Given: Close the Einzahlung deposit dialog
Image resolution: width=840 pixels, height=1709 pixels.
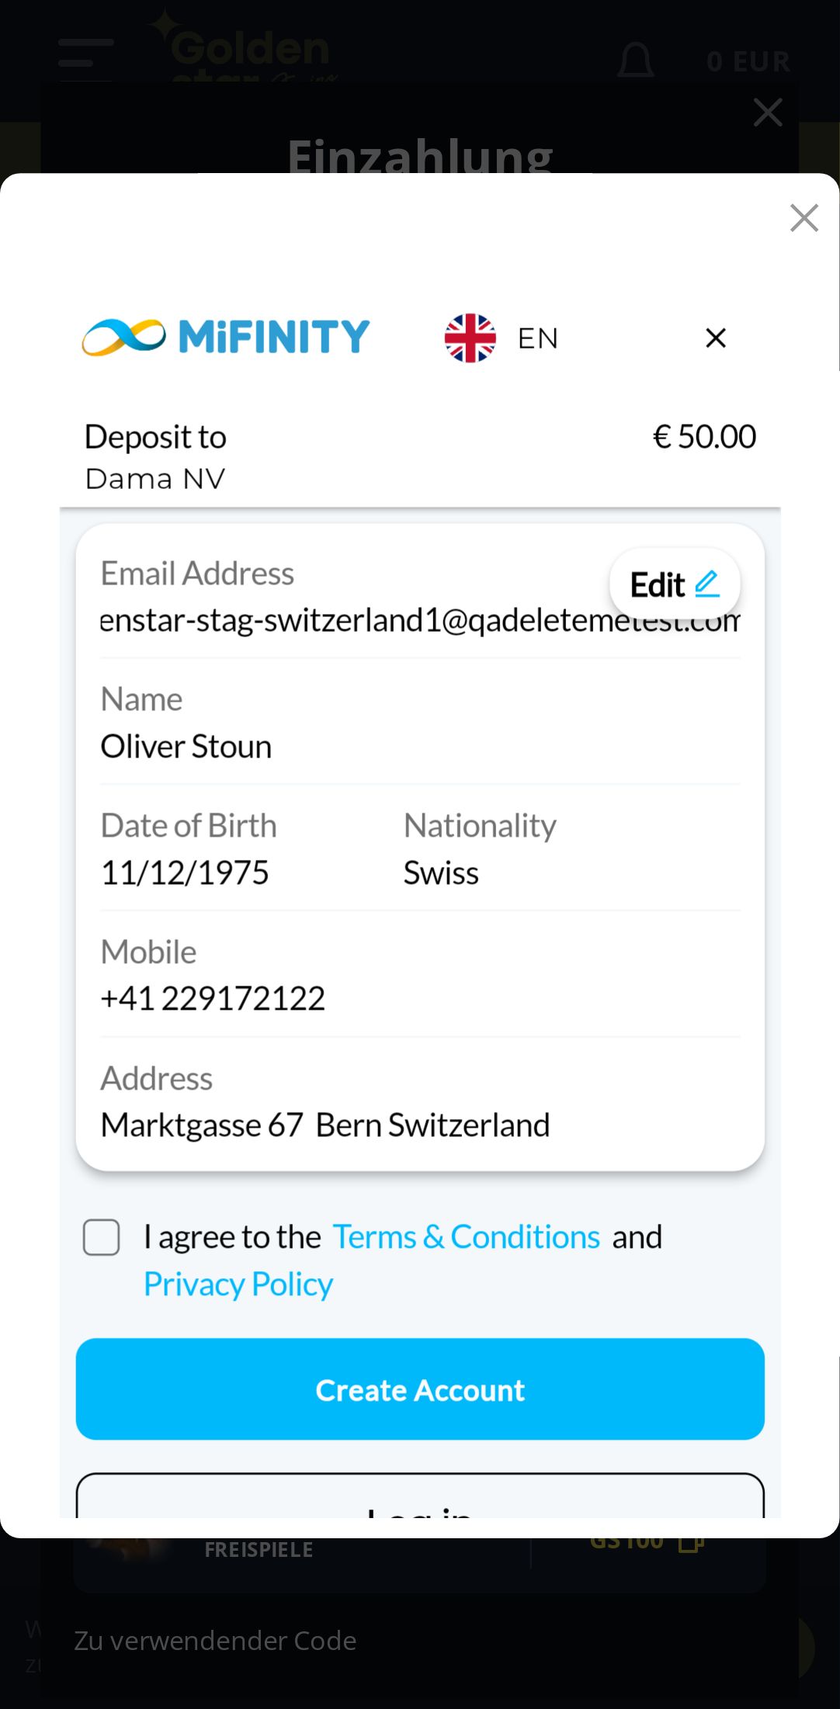Looking at the screenshot, I should click(768, 113).
